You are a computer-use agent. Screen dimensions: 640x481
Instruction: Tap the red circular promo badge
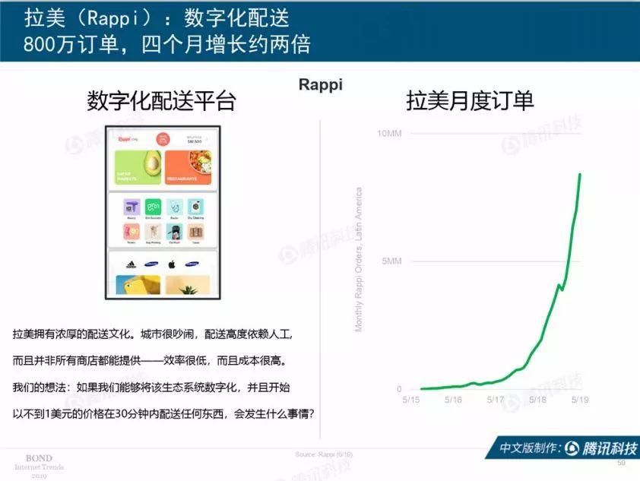point(163,140)
